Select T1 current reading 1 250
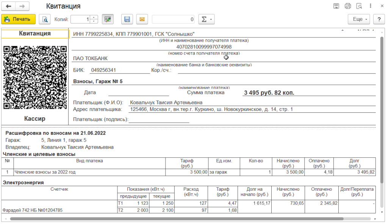The width and height of the screenshot is (388, 224). click(x=162, y=203)
